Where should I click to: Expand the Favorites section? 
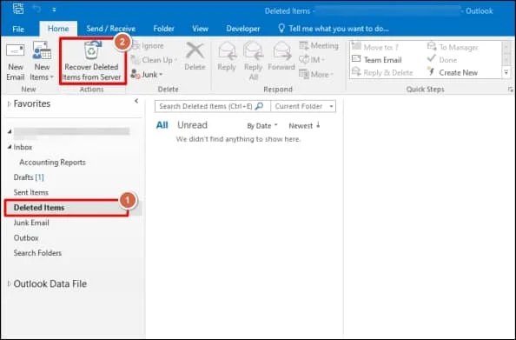pos(10,104)
